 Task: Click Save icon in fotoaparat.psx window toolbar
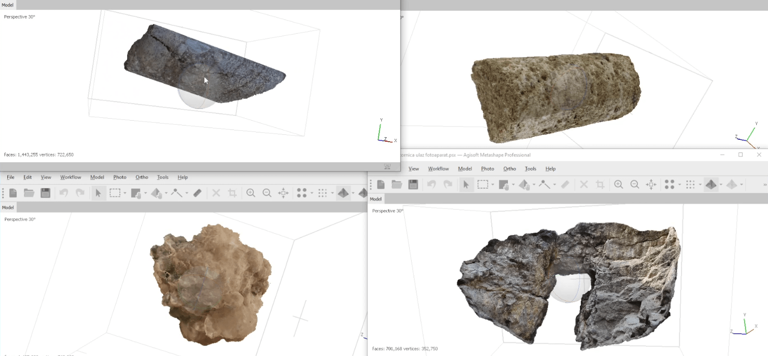pos(413,184)
